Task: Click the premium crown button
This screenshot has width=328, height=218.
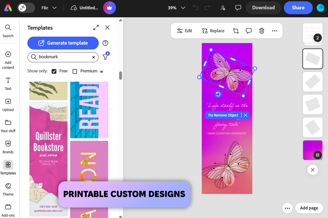Action: tap(110, 8)
